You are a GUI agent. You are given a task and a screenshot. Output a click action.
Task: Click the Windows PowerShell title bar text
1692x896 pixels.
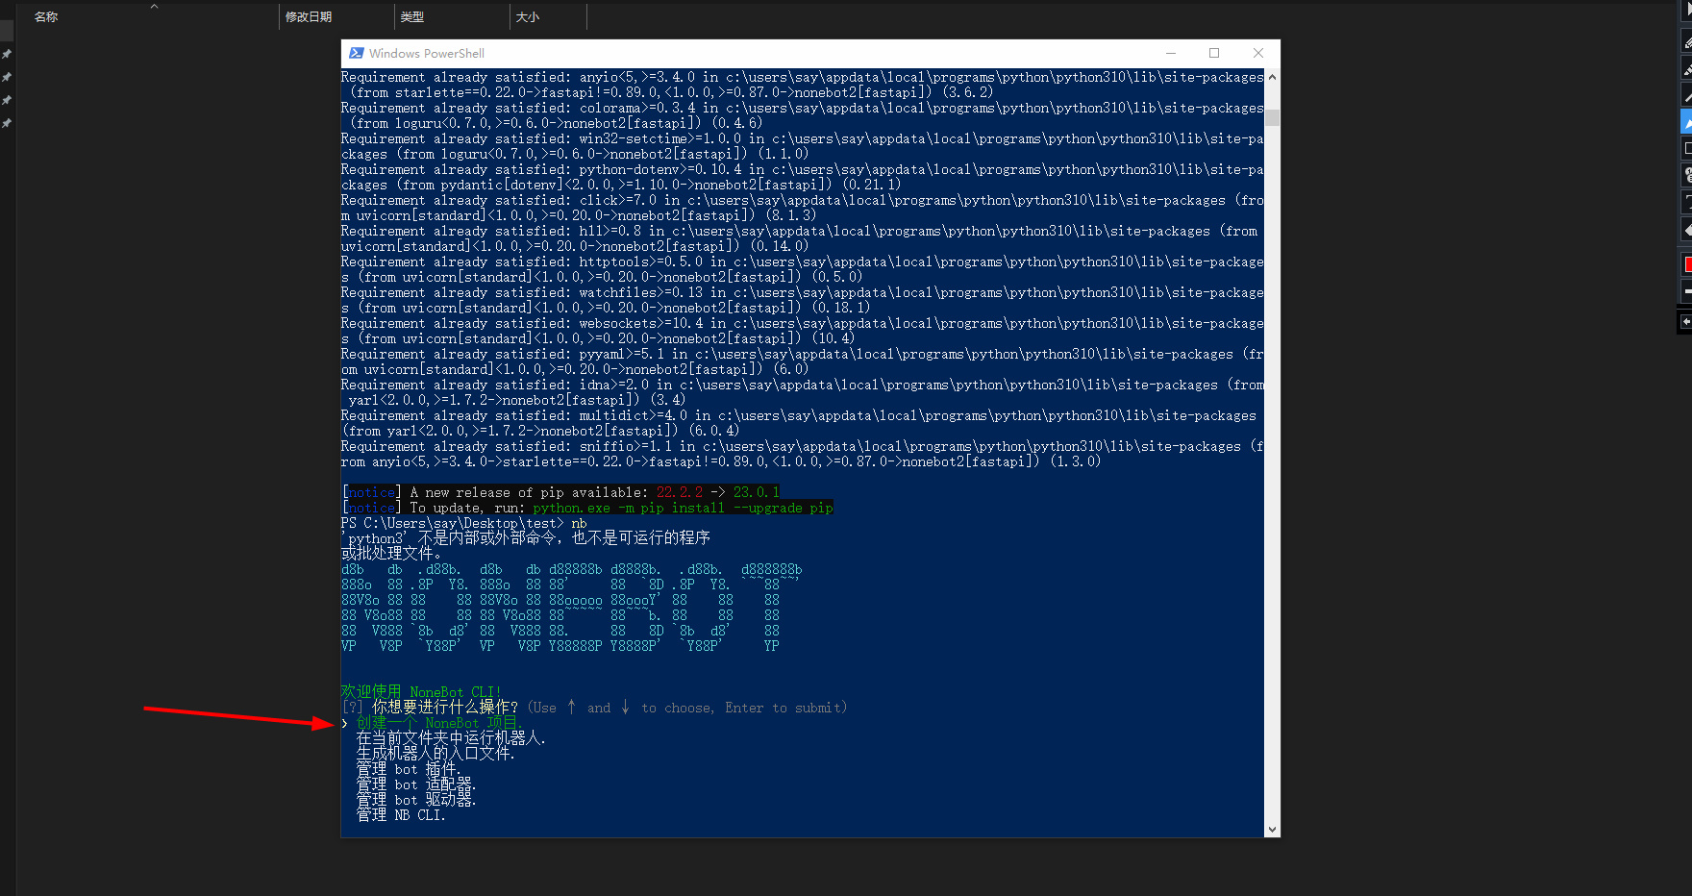point(427,54)
